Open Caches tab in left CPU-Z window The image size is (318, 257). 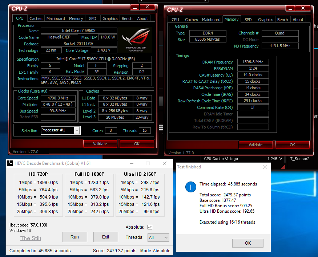coord(36,19)
